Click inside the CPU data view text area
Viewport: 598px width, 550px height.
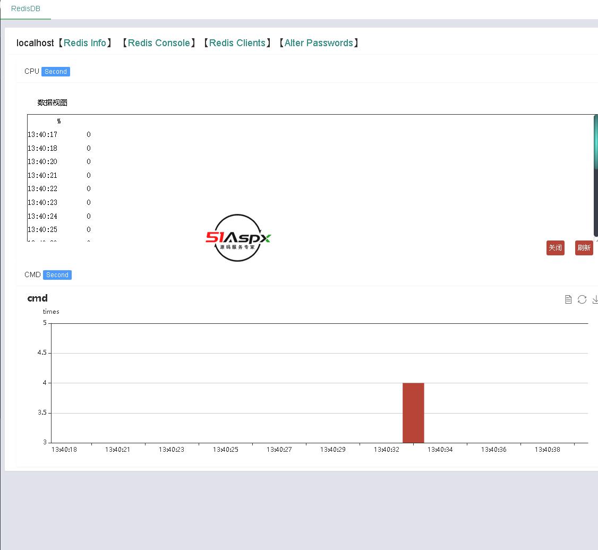[x=319, y=175]
